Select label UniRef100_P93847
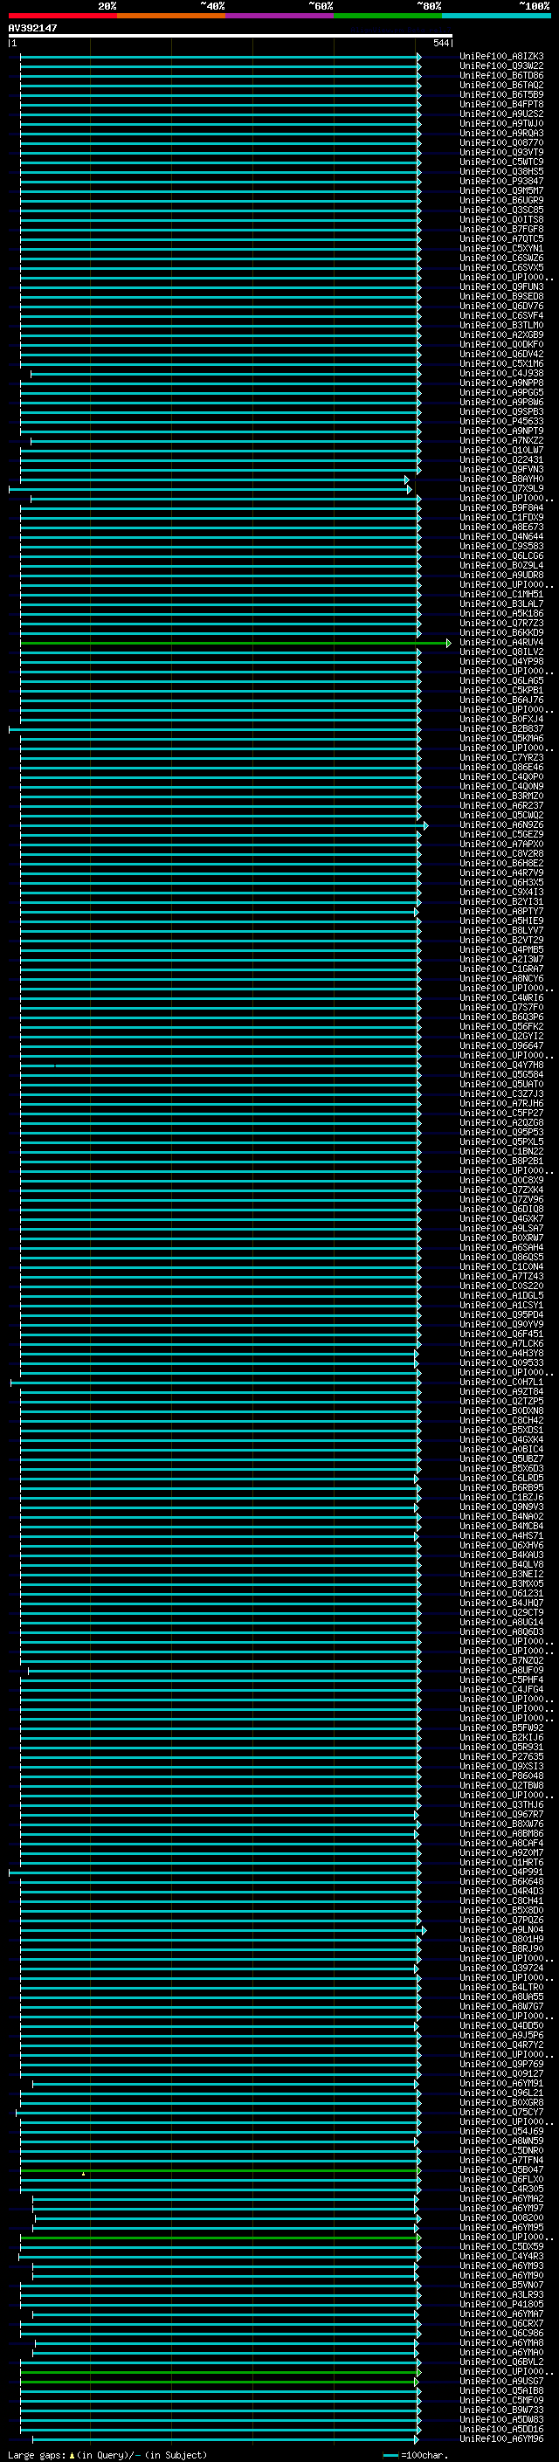 pyautogui.click(x=501, y=181)
